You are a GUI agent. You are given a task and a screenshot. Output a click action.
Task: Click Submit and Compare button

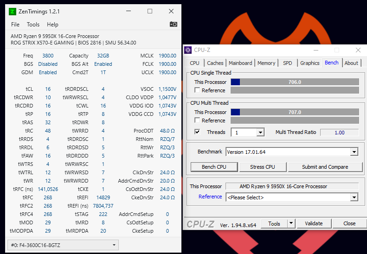[x=325, y=167]
